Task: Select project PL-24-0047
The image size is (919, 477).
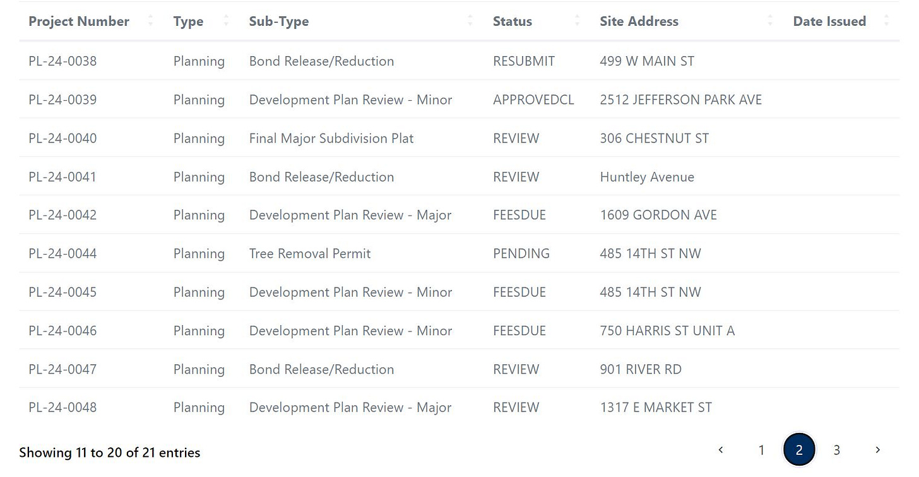Action: [x=62, y=369]
